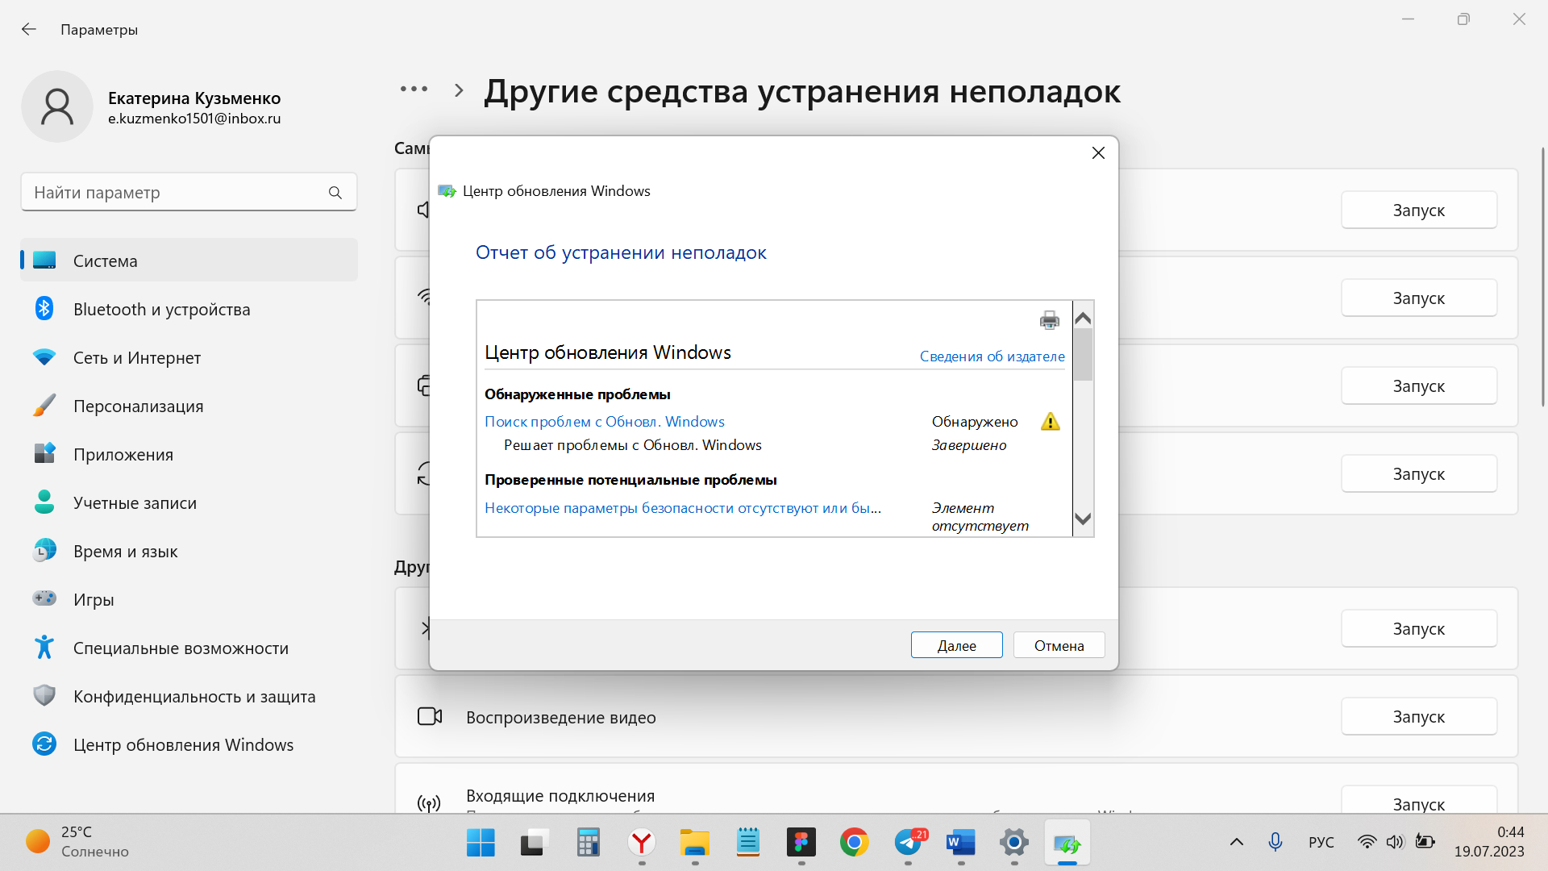Click the search magnifier in Найти параметр
Viewport: 1548px width, 871px height.
coord(335,193)
